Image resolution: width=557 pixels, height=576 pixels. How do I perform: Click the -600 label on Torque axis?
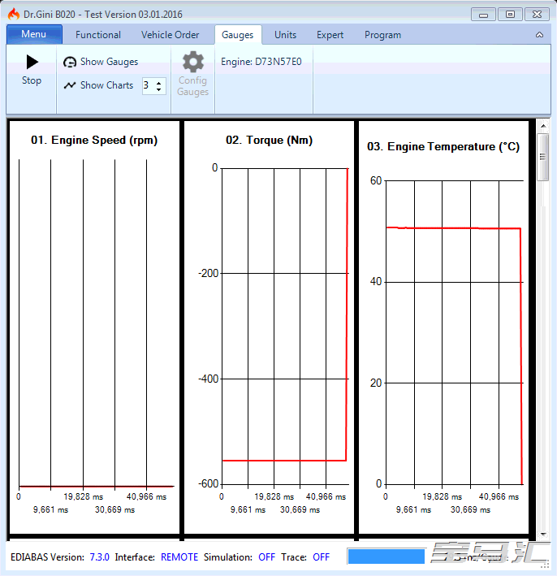[x=208, y=484]
